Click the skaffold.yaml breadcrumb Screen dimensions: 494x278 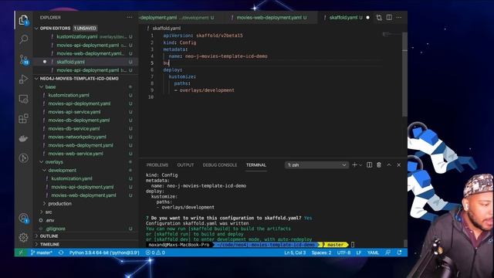pyautogui.click(x=167, y=28)
